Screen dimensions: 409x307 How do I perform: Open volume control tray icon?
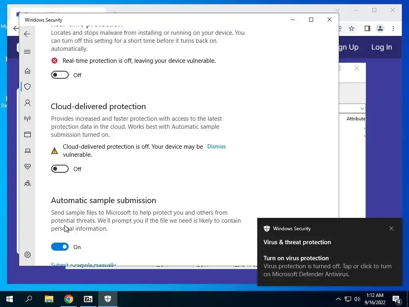[x=357, y=299]
